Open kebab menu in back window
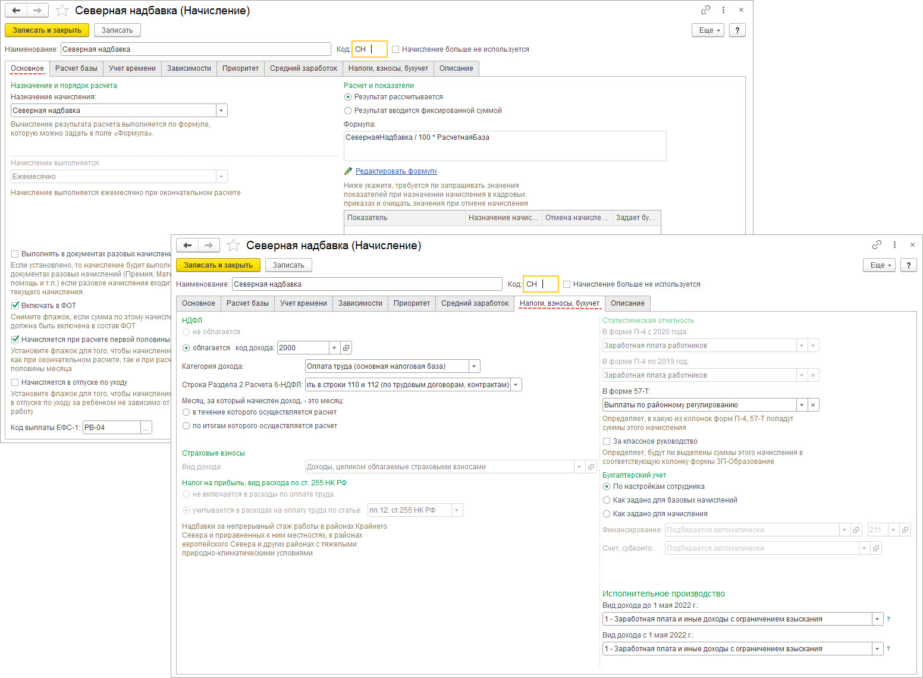The image size is (923, 678). click(x=723, y=10)
